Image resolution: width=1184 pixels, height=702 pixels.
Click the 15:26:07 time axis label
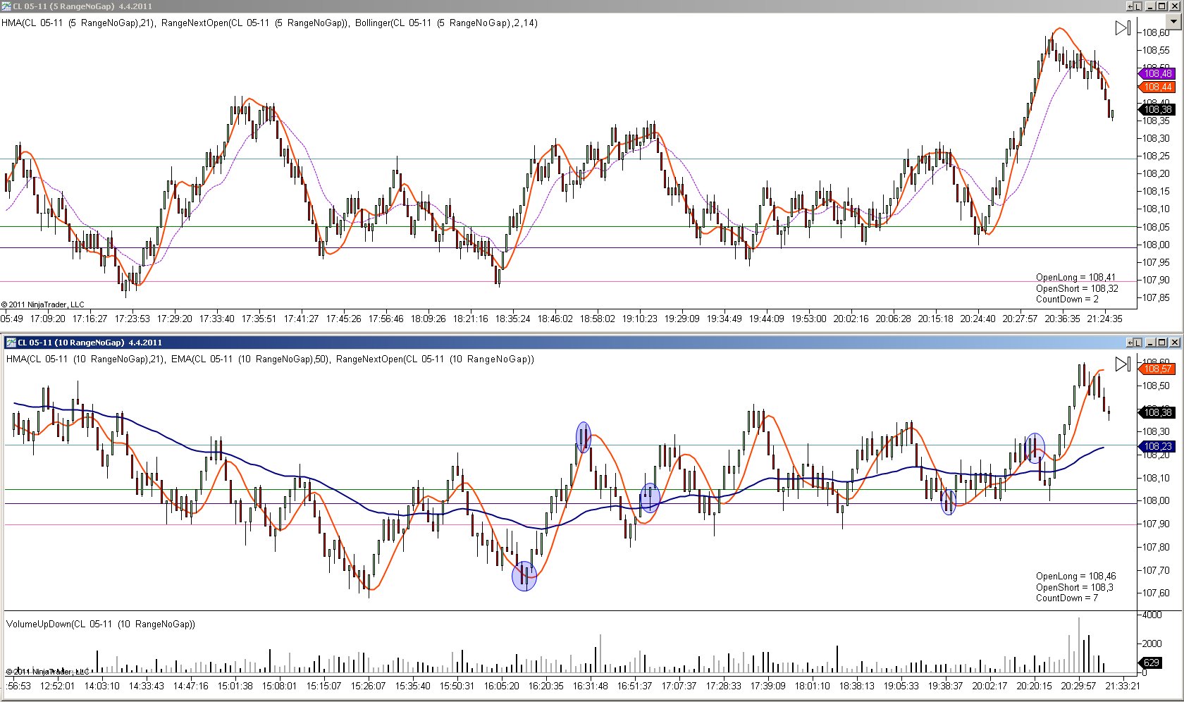pyautogui.click(x=368, y=685)
